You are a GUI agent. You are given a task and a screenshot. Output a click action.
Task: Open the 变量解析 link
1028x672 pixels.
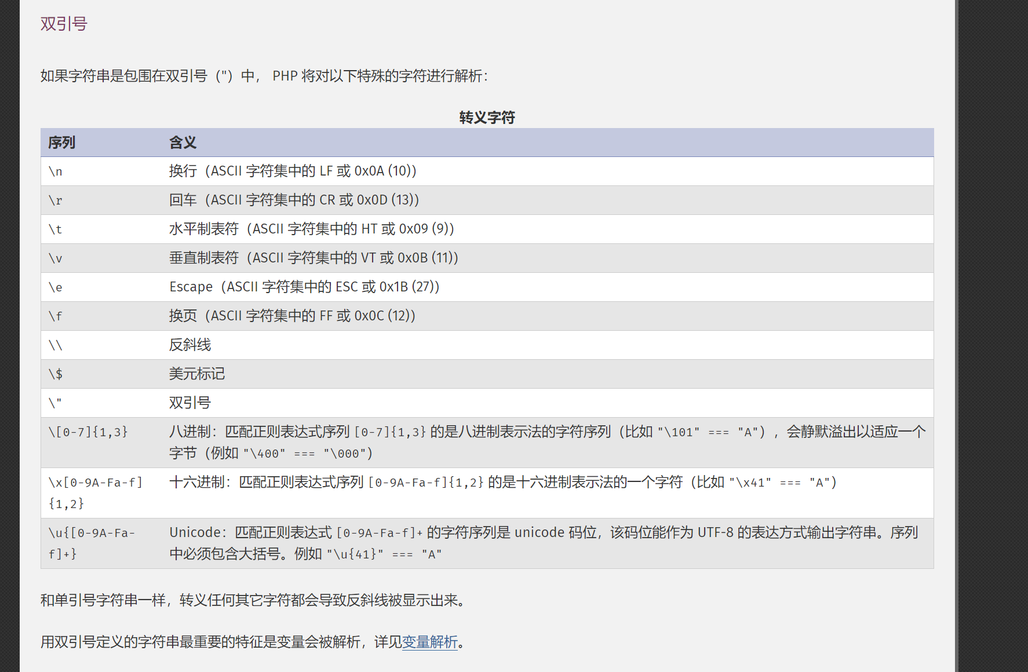coord(429,642)
